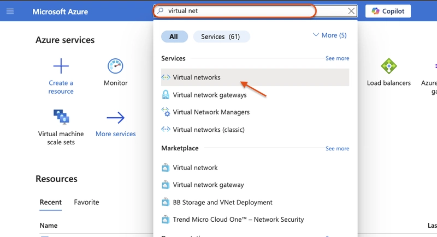Click See more next to Marketplace

click(337, 149)
